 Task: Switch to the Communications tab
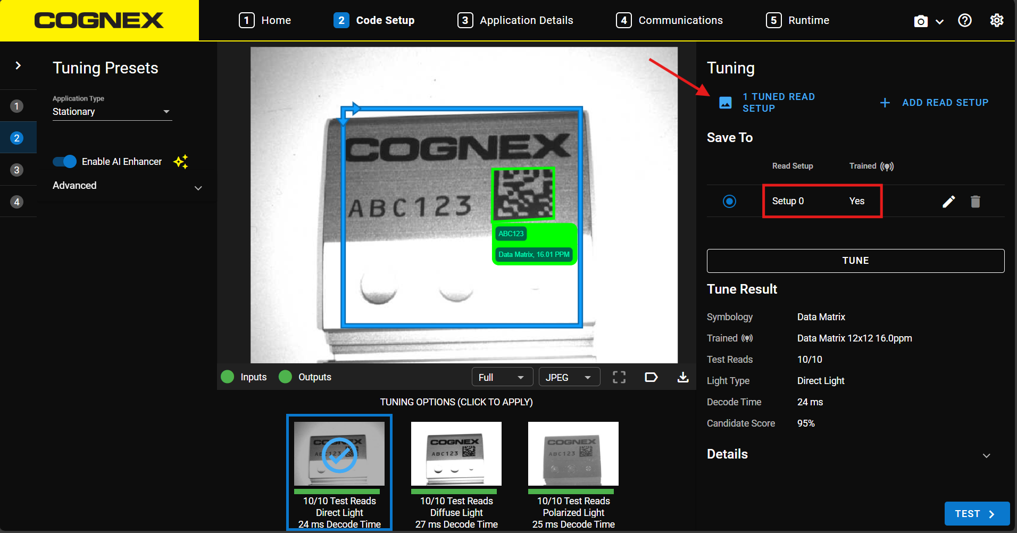pos(669,20)
